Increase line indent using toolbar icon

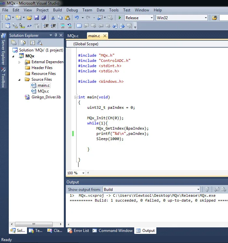pos(53,26)
